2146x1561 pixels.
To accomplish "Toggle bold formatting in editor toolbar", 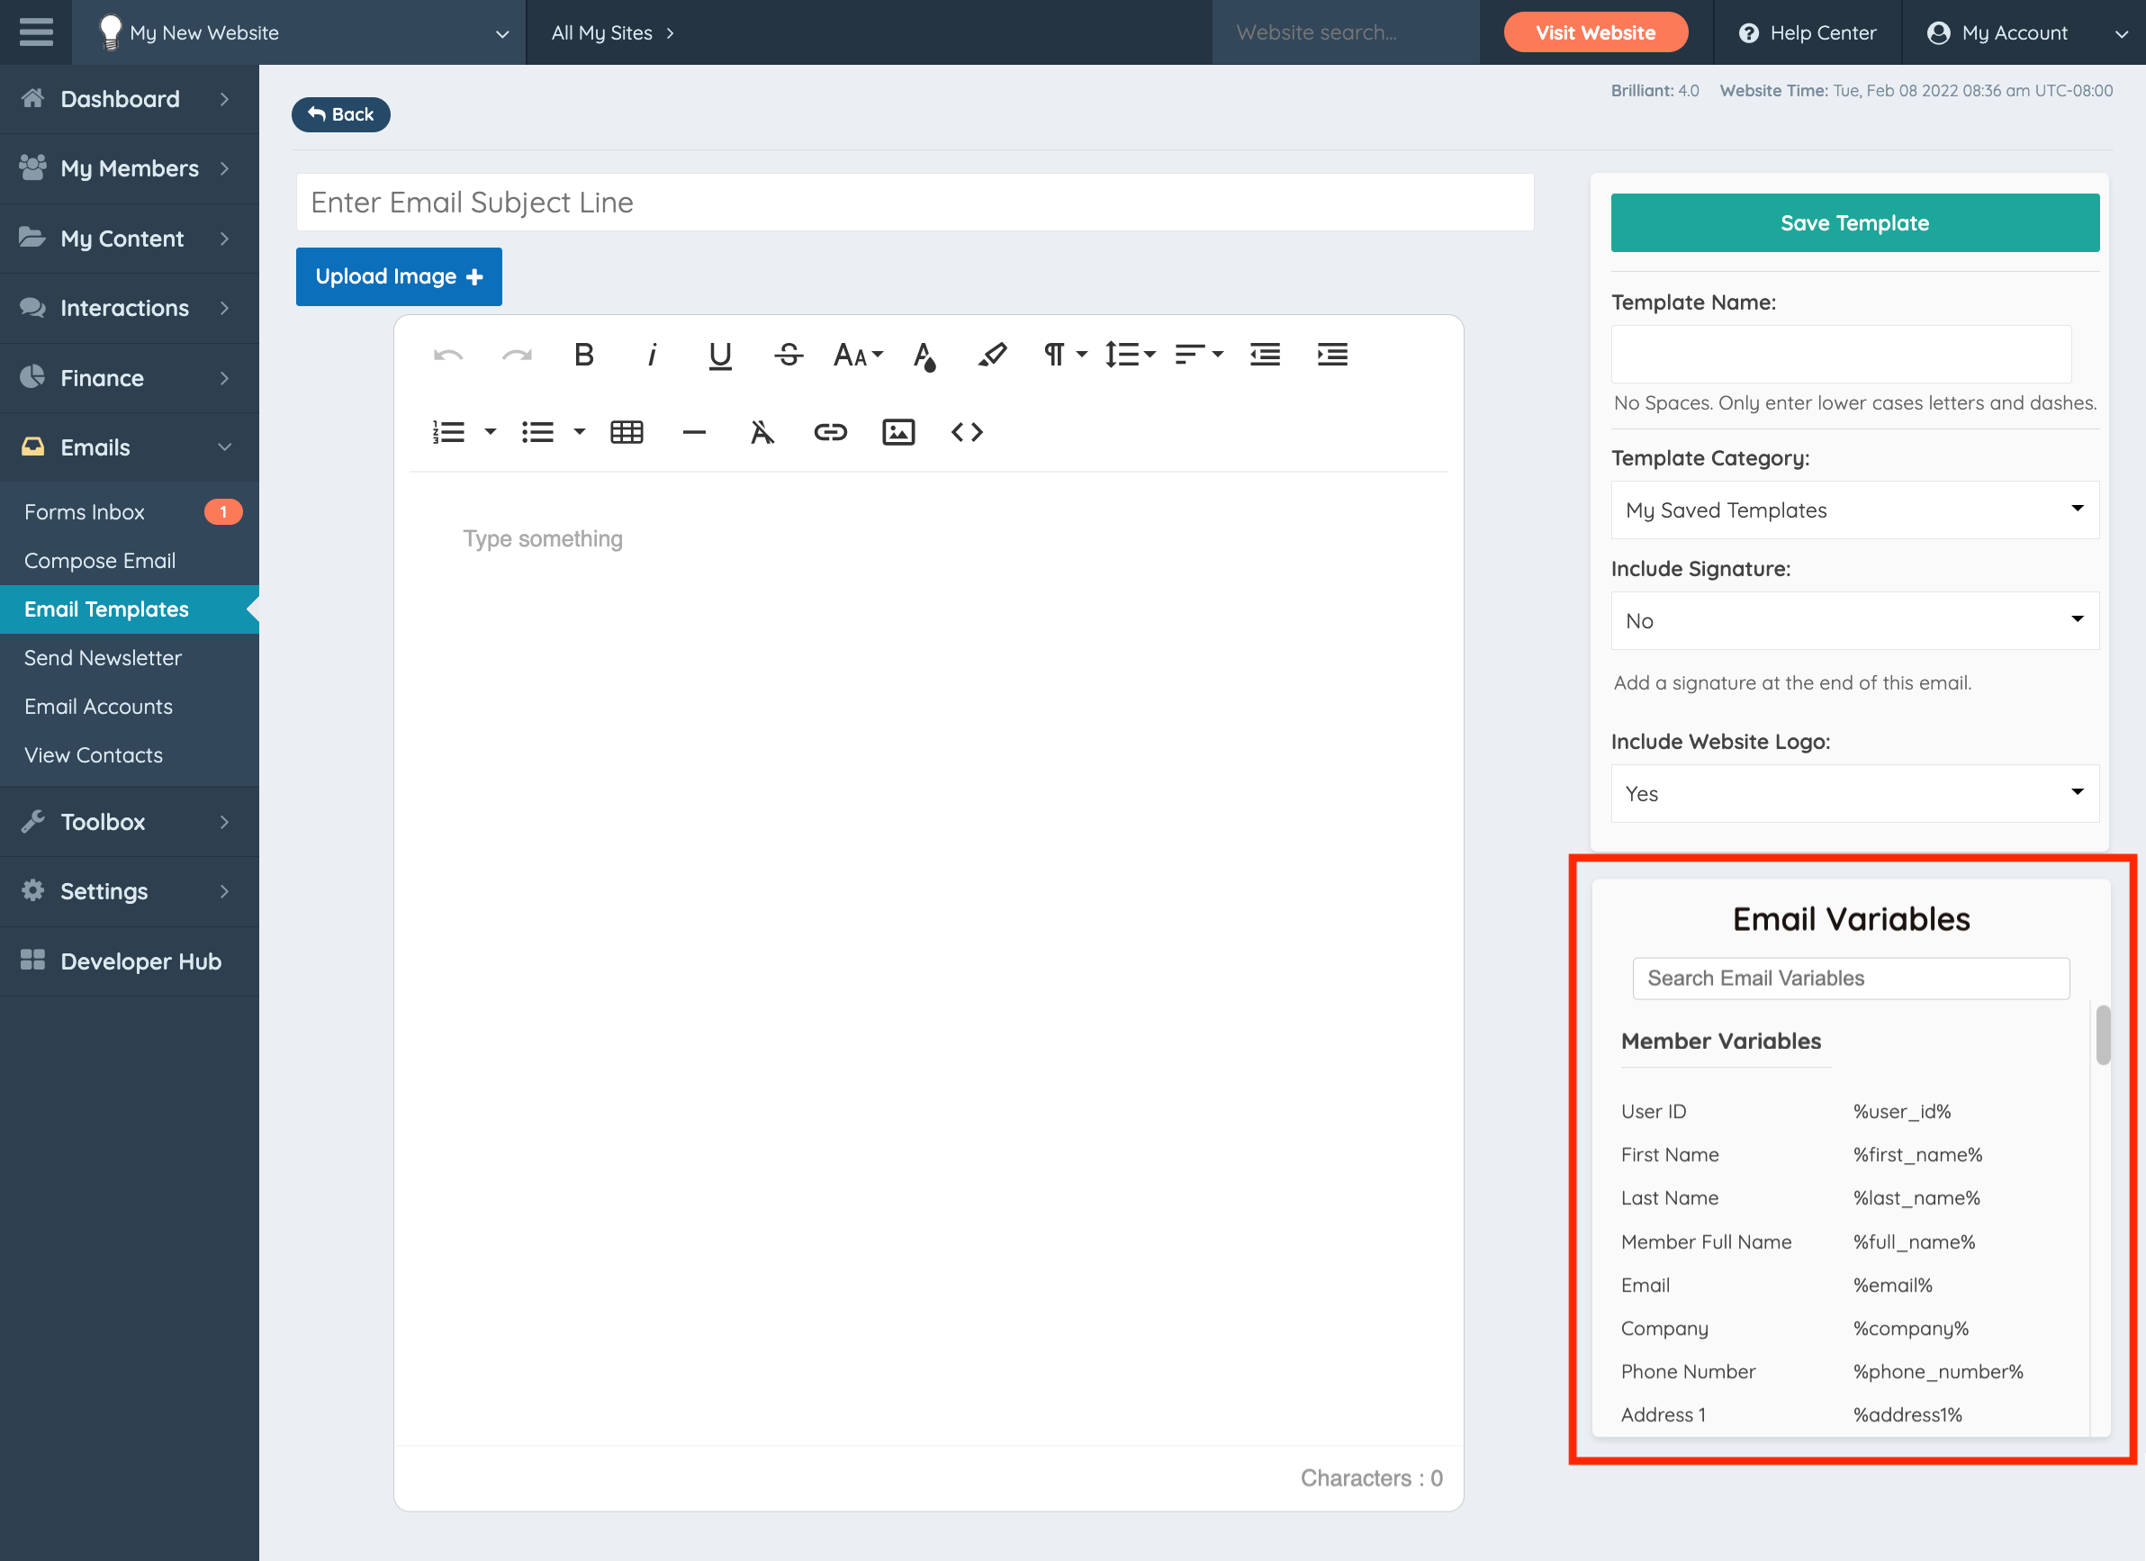I will tap(584, 355).
